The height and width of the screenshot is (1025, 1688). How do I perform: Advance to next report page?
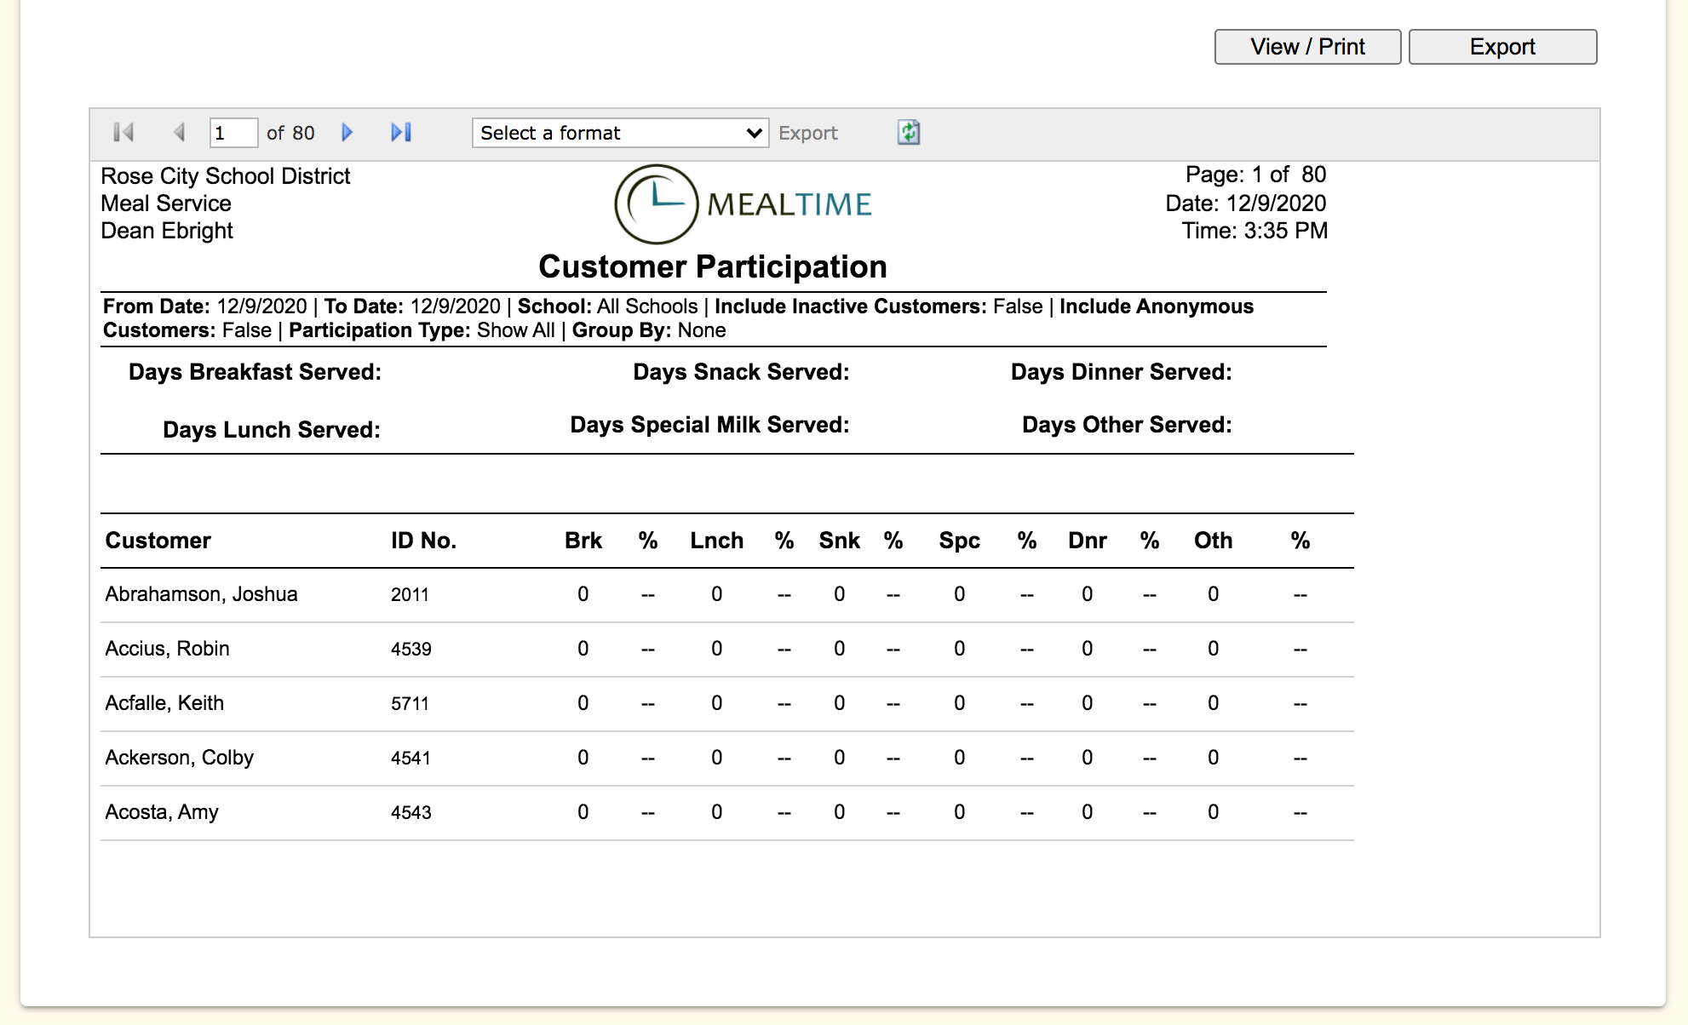347,133
